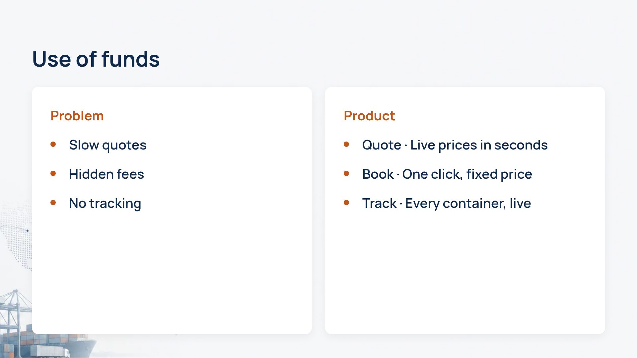This screenshot has height=358, width=637.
Task: Click the orange bullet beside 'No tracking'
Action: [53, 203]
